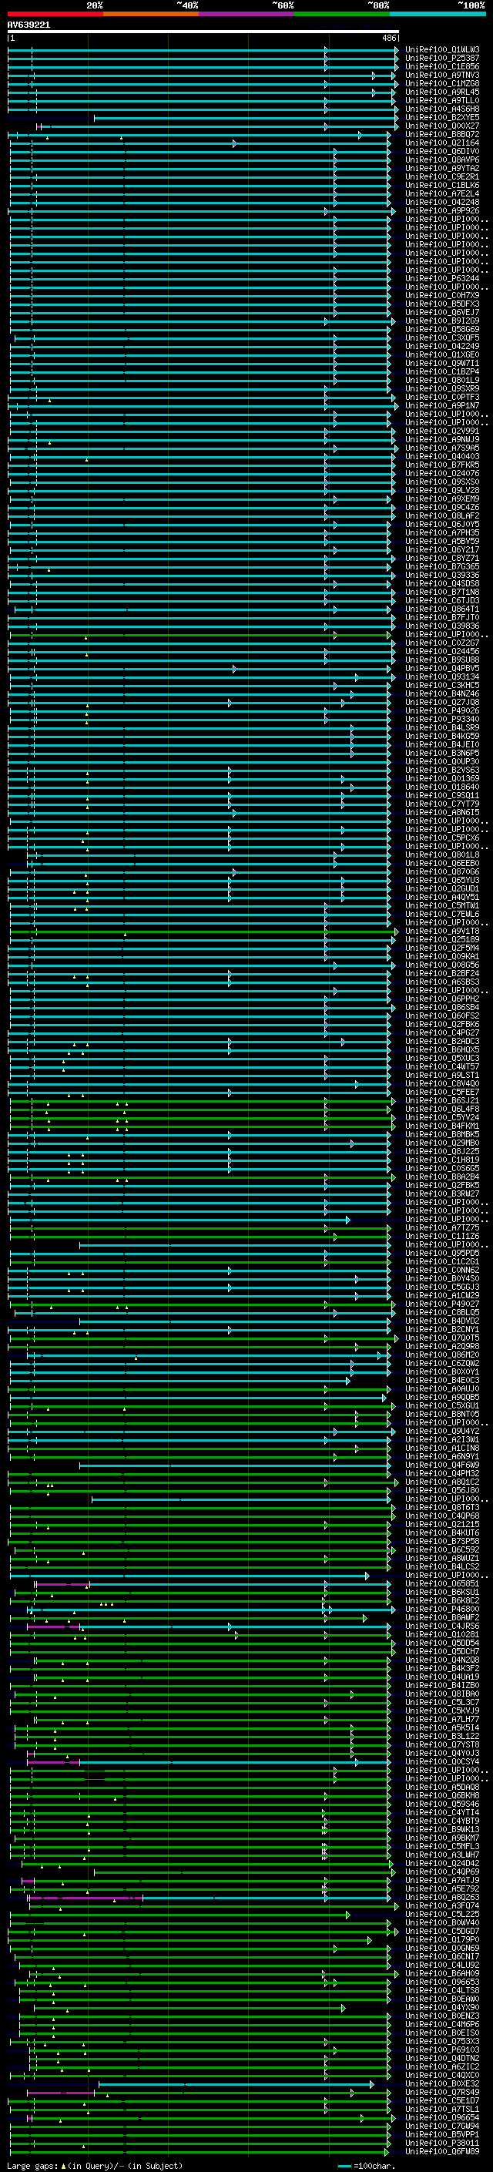Click the white query sequence bar
493x2172 pixels.
click(x=203, y=32)
